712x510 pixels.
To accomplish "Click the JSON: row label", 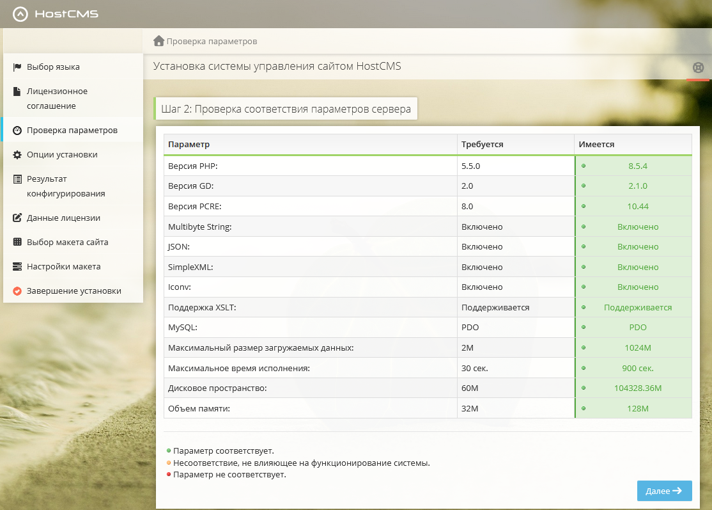I will 179,247.
